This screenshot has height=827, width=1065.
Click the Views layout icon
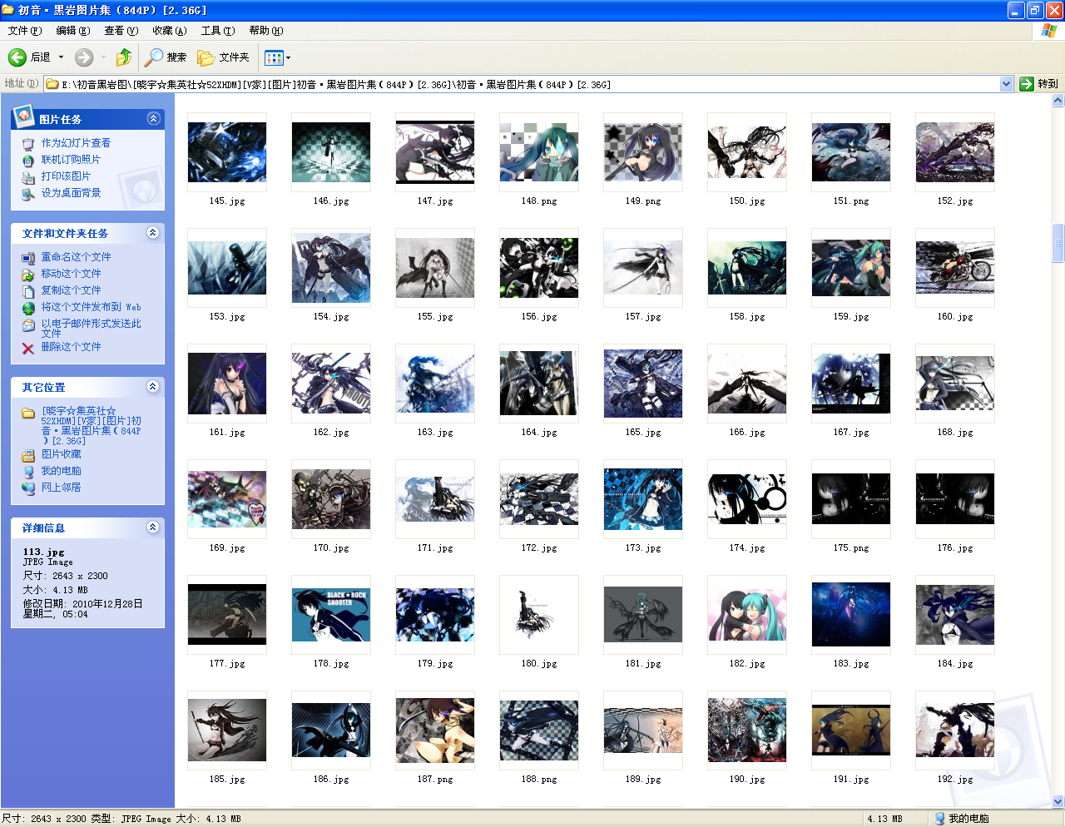click(273, 57)
